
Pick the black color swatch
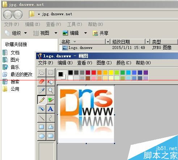click(71, 73)
